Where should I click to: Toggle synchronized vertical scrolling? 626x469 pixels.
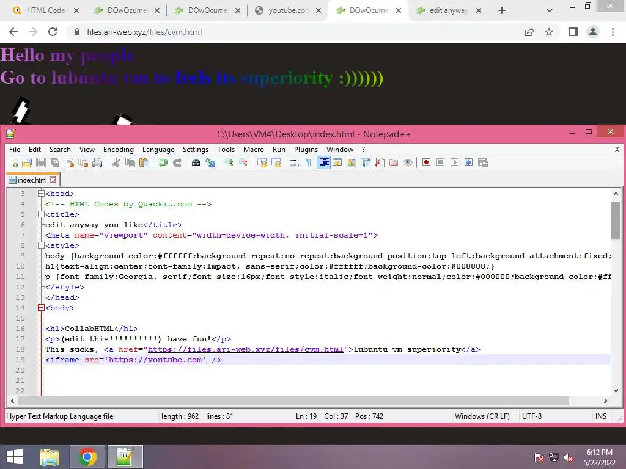262,162
